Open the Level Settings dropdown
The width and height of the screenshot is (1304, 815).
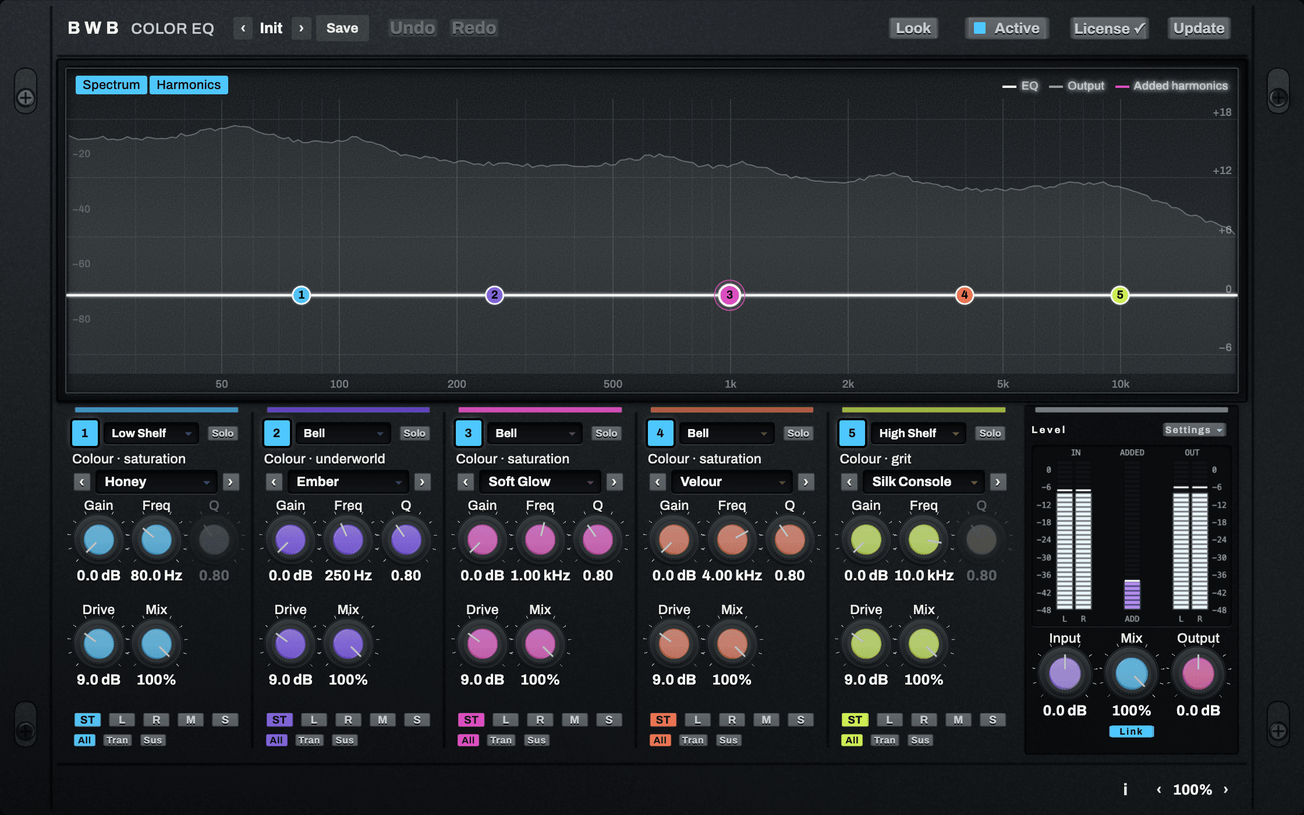point(1194,430)
